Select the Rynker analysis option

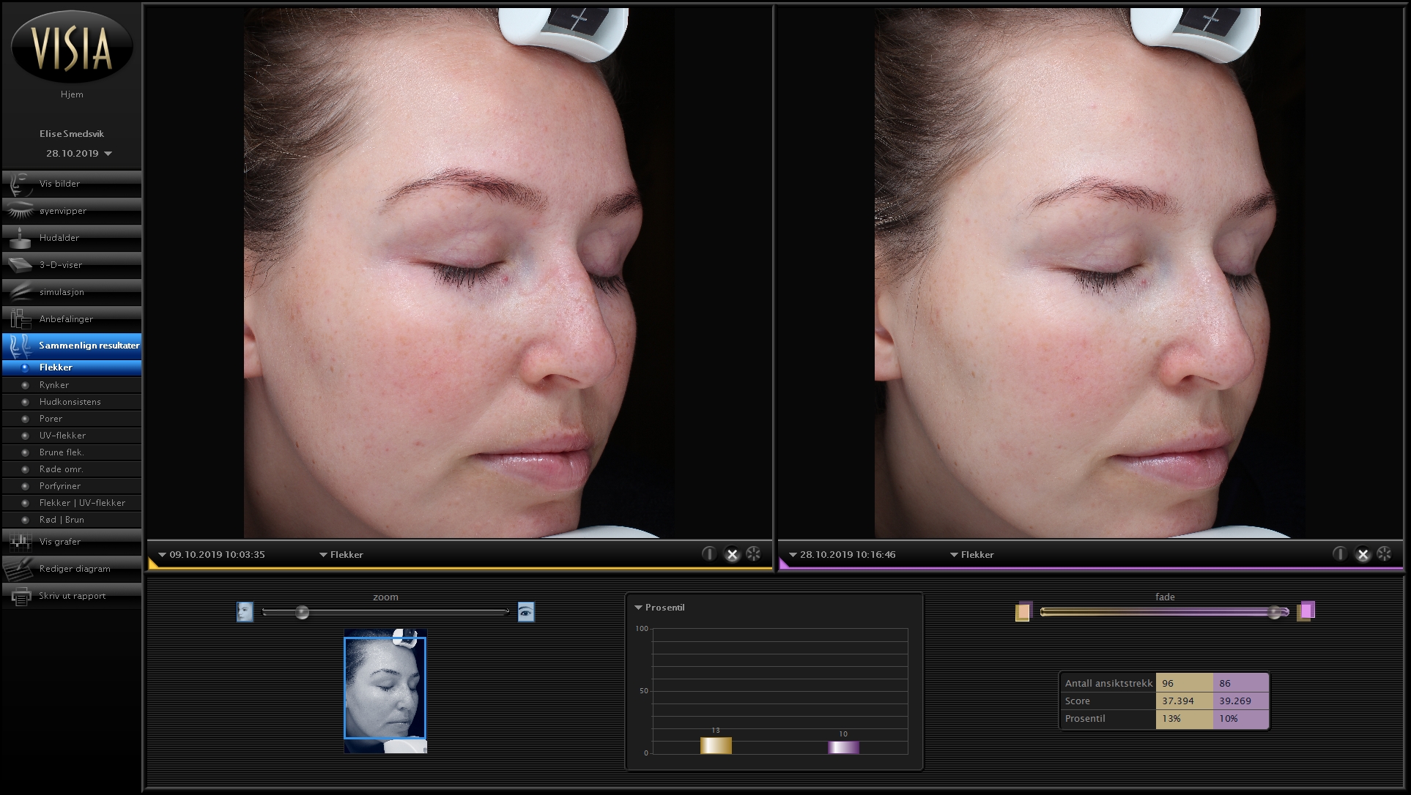coord(72,385)
